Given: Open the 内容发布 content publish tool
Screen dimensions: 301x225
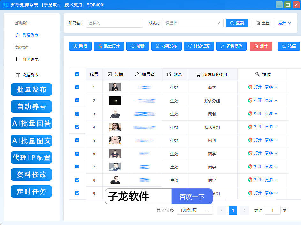Looking at the screenshot, I should (166, 46).
